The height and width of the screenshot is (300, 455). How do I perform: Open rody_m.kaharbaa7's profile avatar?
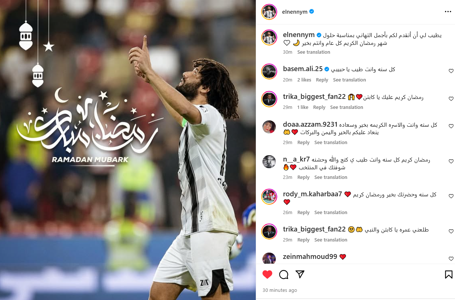pyautogui.click(x=270, y=196)
